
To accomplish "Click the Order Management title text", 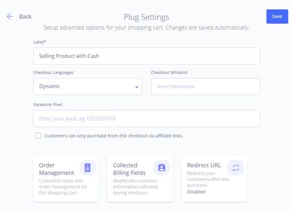I will [56, 169].
